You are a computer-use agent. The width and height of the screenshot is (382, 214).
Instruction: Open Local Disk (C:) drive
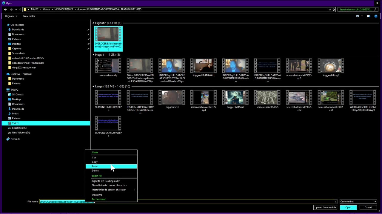point(19,128)
